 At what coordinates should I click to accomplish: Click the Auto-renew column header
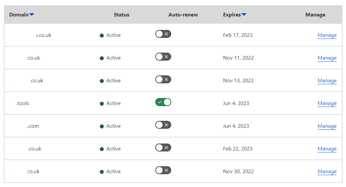point(183,15)
